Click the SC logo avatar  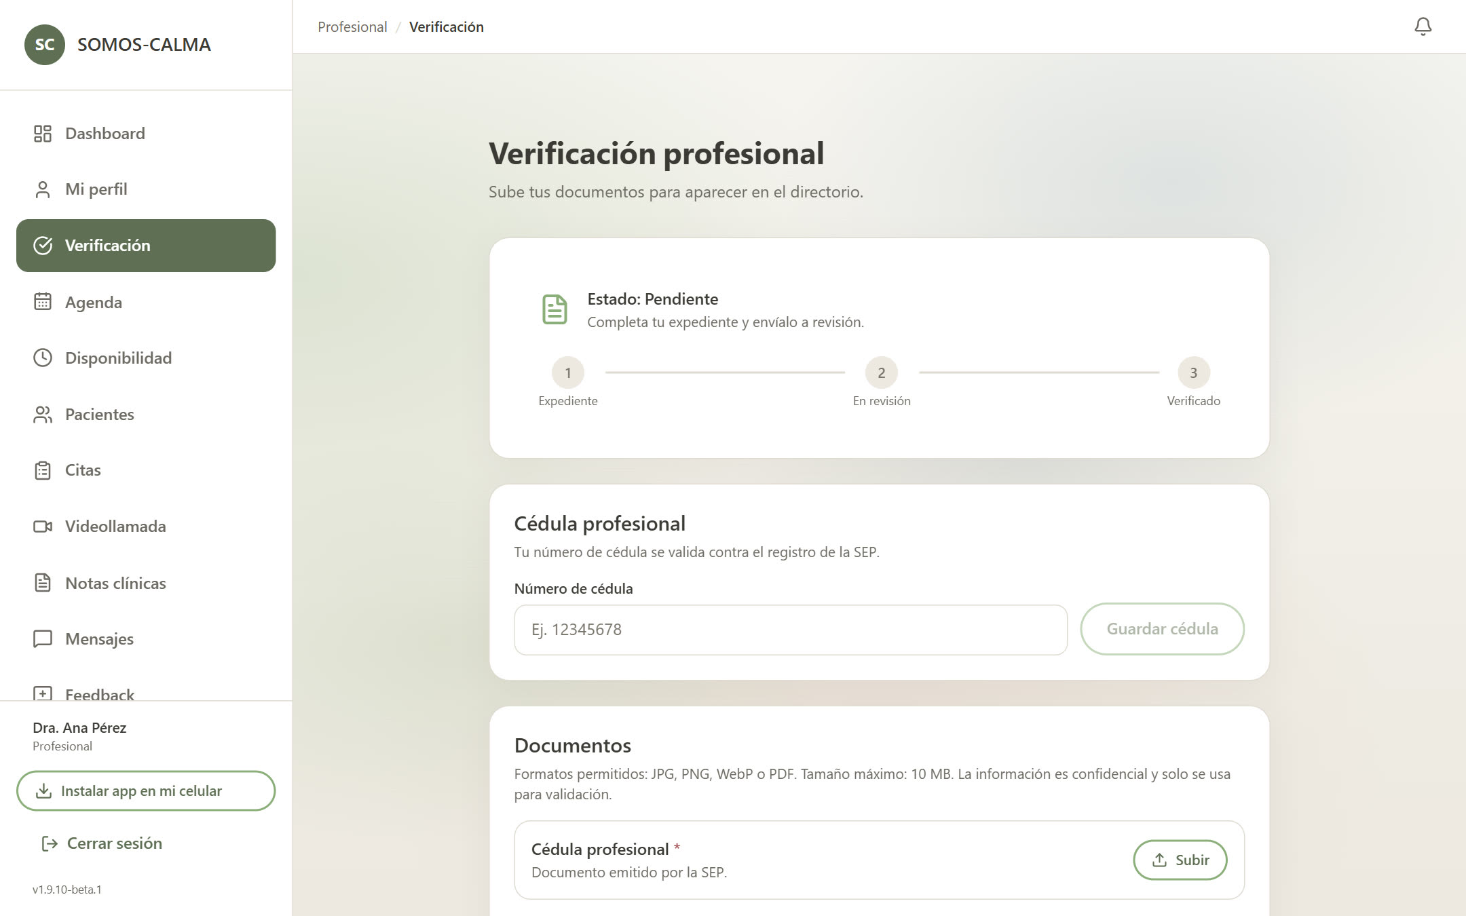coord(45,45)
